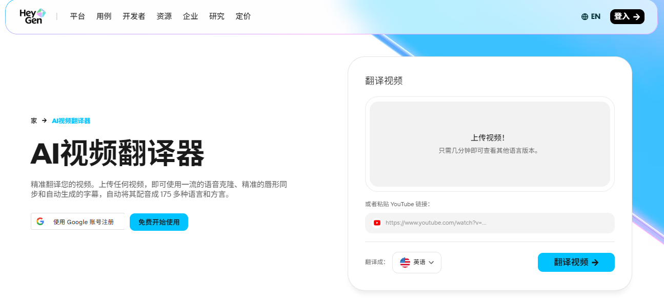664x299 pixels.
Task: Click the YouTube icon in link field
Action: pos(377,223)
